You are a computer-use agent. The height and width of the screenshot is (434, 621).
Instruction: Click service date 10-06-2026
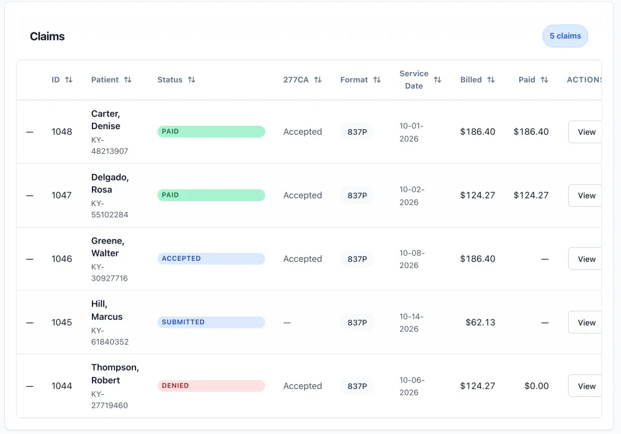412,386
